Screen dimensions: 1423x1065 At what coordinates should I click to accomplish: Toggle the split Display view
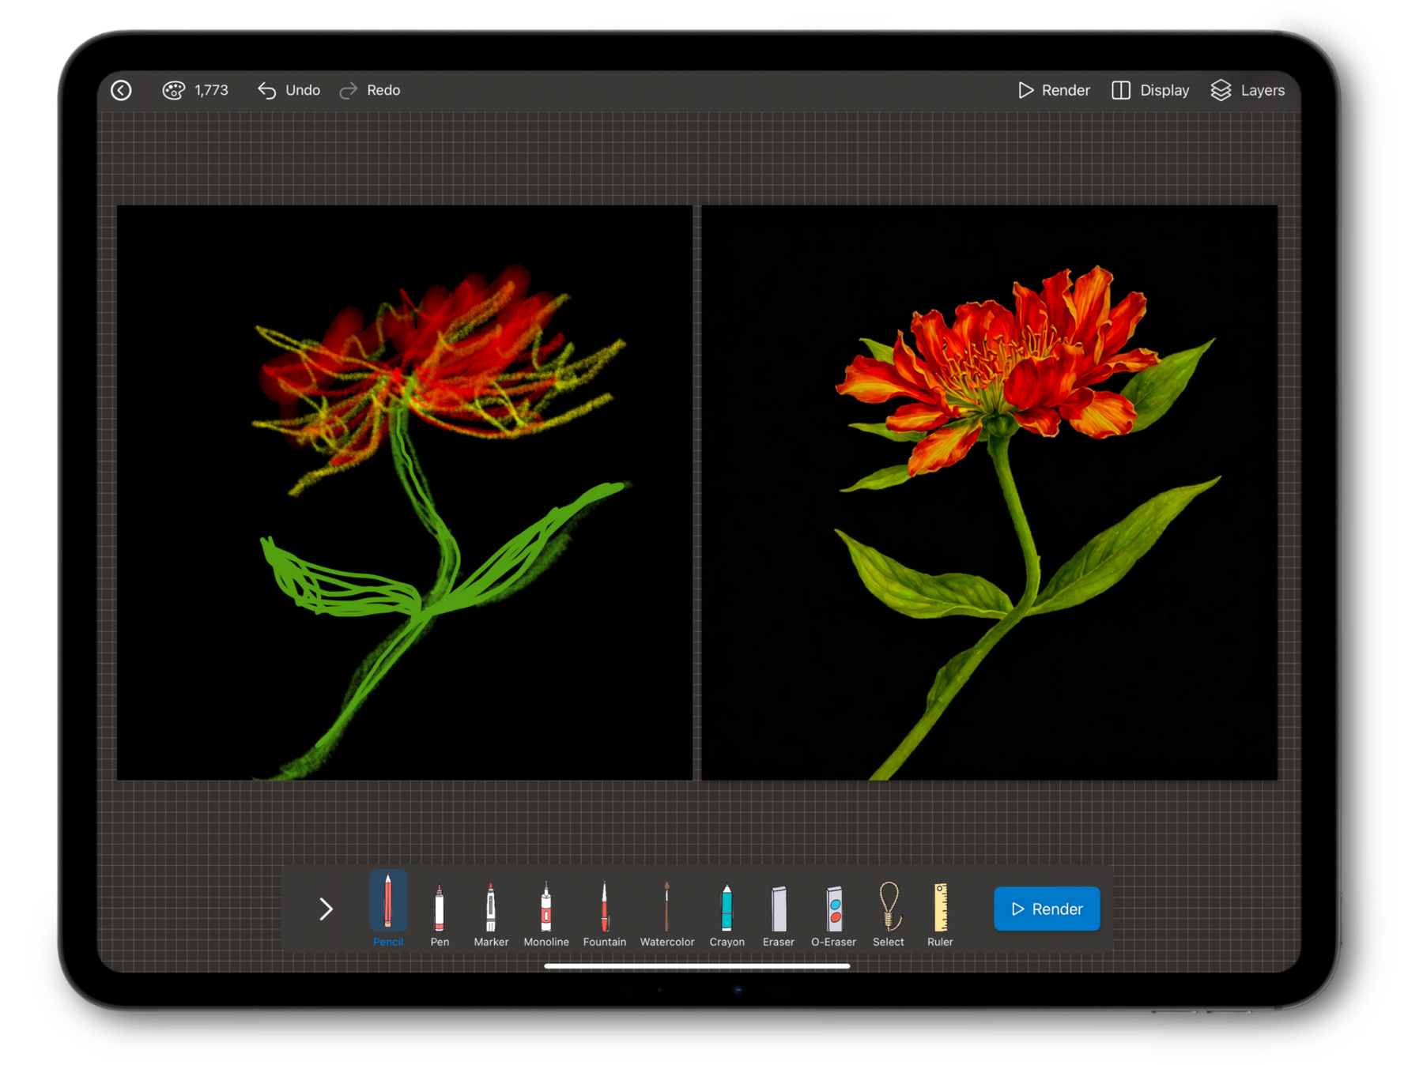(1150, 91)
